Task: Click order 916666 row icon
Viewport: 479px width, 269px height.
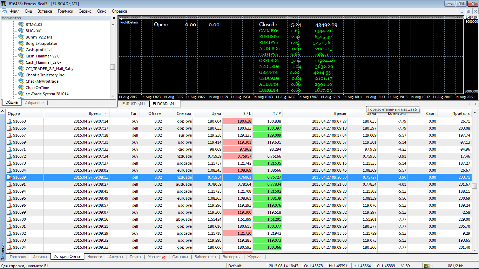Action: 9,129
